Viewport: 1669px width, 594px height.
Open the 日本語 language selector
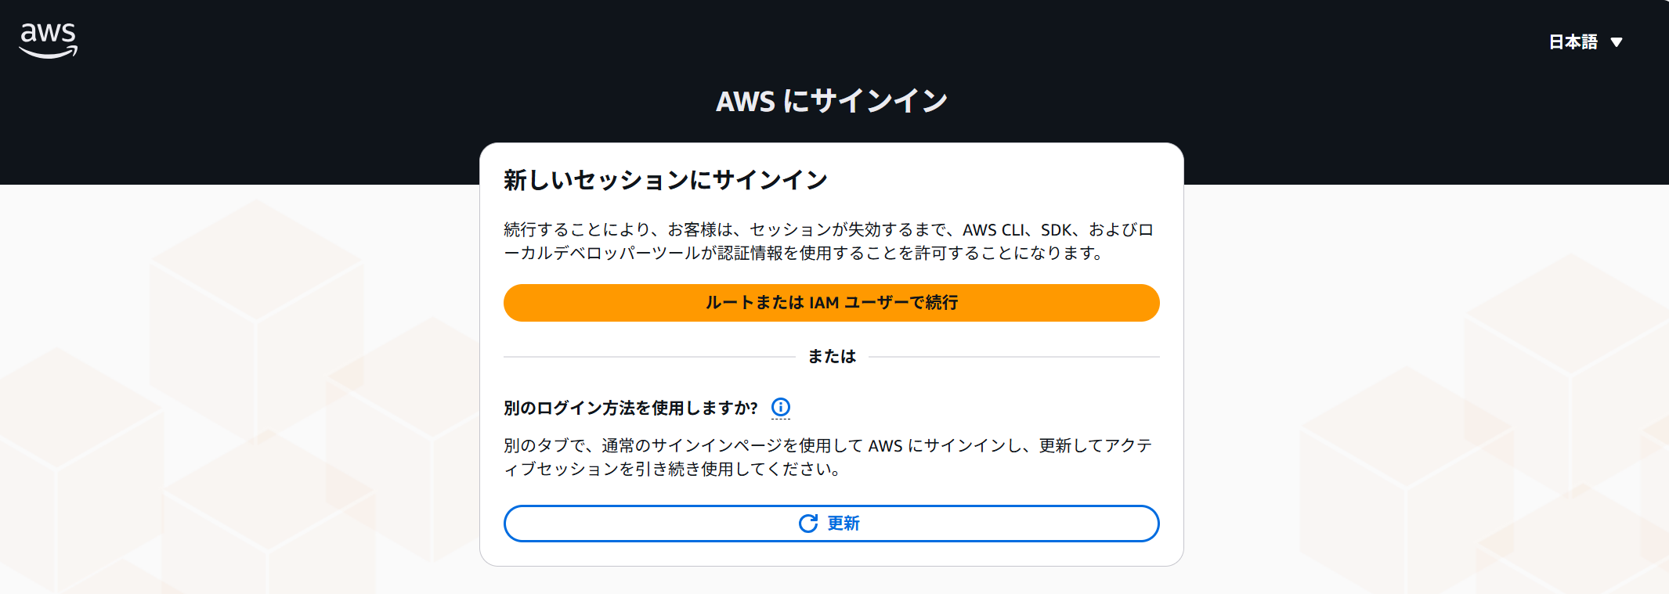(x=1585, y=42)
